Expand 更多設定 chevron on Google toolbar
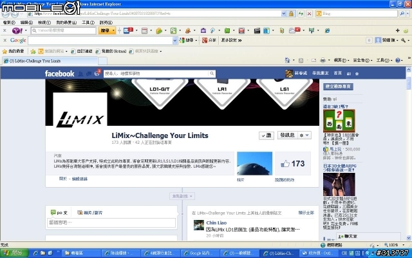Viewport: 412px width, 258px height. click(231, 40)
